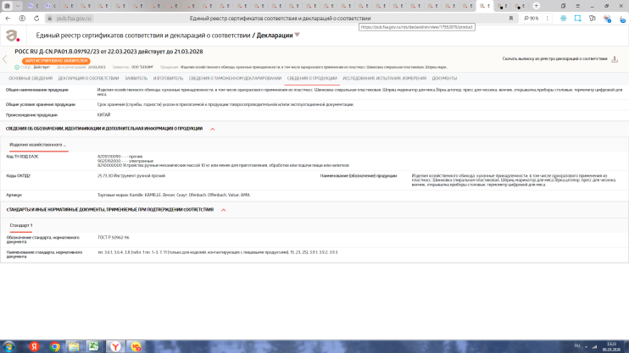The image size is (629, 353).
Task: Click the 'Зарегистрировано заявителем' orange badge
Action: (56, 61)
